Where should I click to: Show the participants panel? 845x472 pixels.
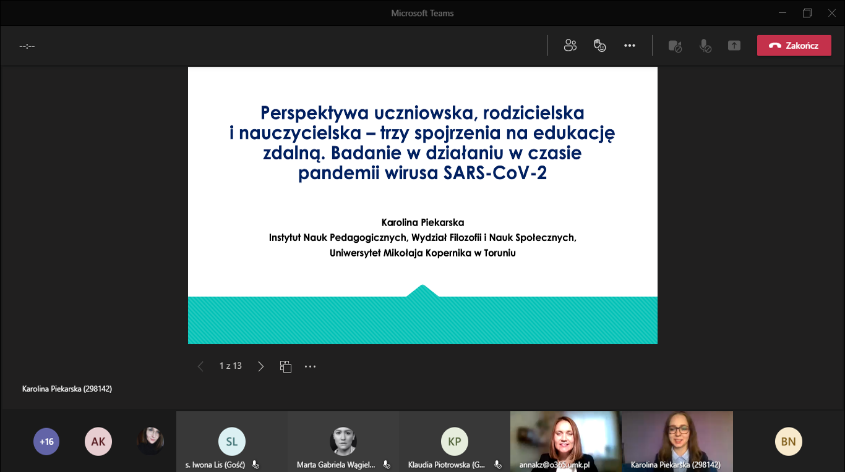pyautogui.click(x=570, y=45)
